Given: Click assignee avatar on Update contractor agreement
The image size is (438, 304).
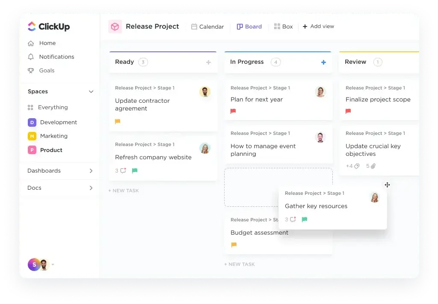Looking at the screenshot, I should point(205,92).
